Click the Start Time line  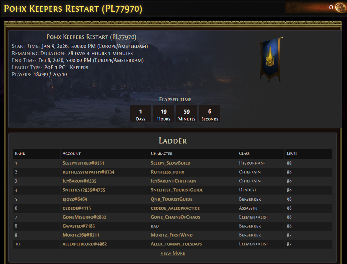(80, 46)
